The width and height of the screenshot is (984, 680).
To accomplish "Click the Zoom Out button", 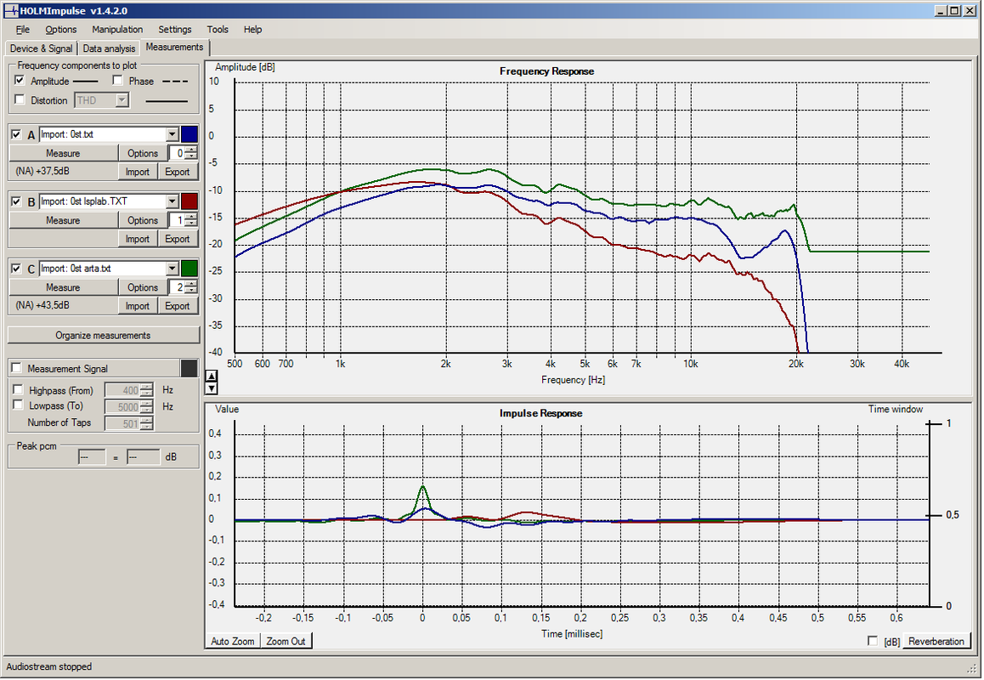I will (x=286, y=641).
